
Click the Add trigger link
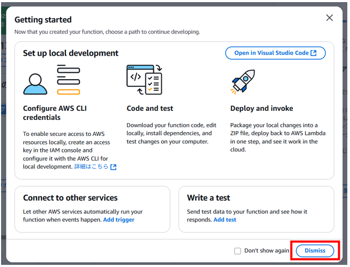coord(119,220)
